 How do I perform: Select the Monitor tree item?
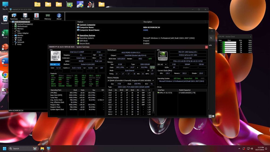click(20, 35)
